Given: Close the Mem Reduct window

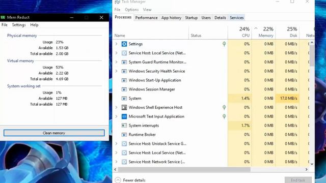Looking at the screenshot, I should tap(101, 18).
